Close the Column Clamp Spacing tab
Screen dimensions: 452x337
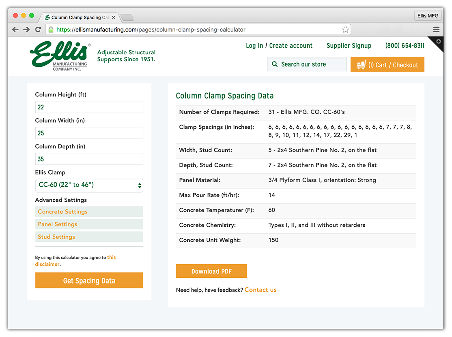click(x=114, y=17)
